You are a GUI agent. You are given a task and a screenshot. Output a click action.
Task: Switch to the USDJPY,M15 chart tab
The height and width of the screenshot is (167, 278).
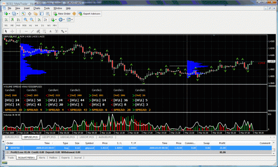point(49,137)
